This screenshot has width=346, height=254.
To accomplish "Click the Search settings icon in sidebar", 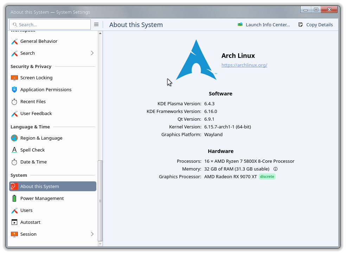I will [14, 53].
